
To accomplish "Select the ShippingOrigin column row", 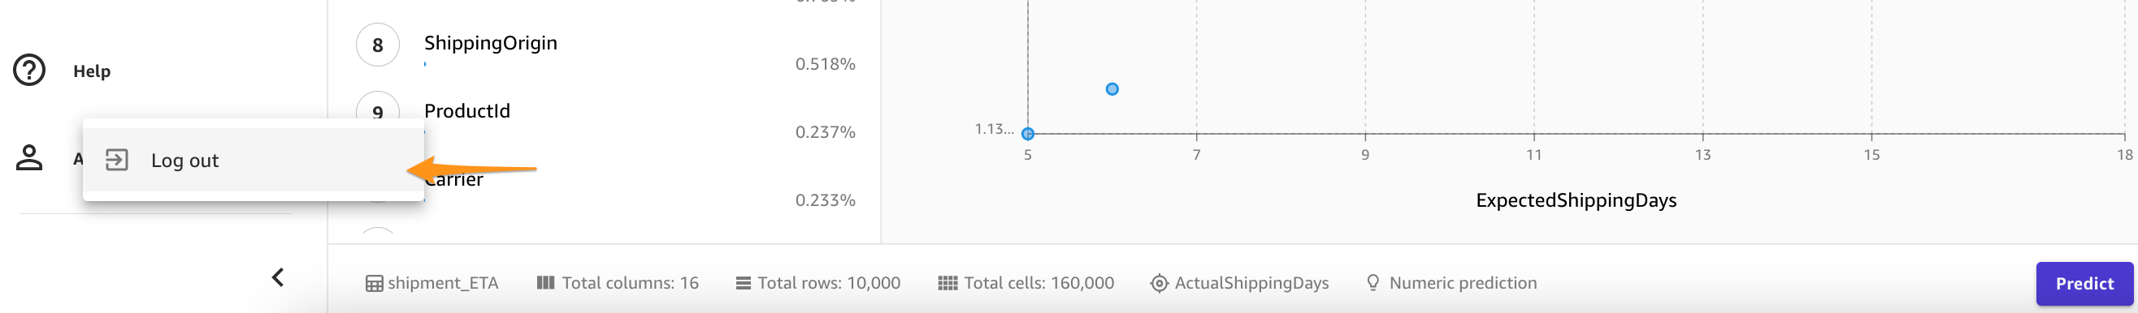I will 605,51.
